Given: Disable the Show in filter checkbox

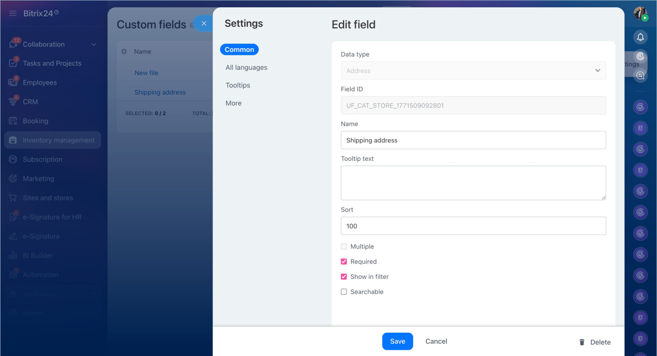Looking at the screenshot, I should (344, 276).
